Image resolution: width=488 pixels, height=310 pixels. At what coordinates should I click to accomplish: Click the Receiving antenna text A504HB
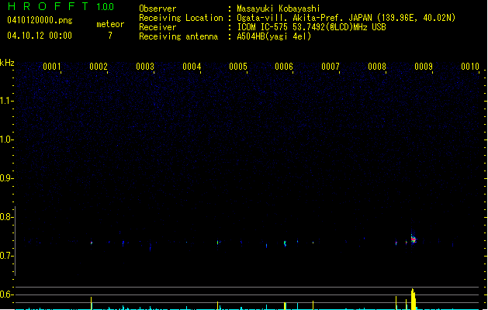click(x=251, y=36)
